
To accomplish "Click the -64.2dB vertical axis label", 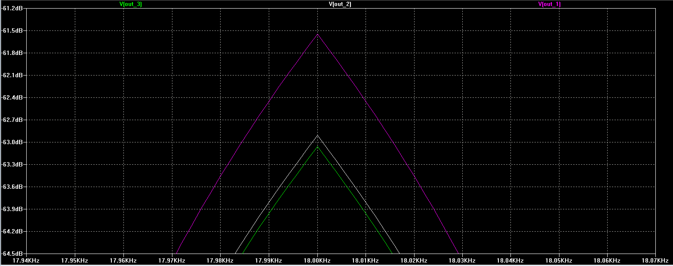I will click(x=12, y=232).
